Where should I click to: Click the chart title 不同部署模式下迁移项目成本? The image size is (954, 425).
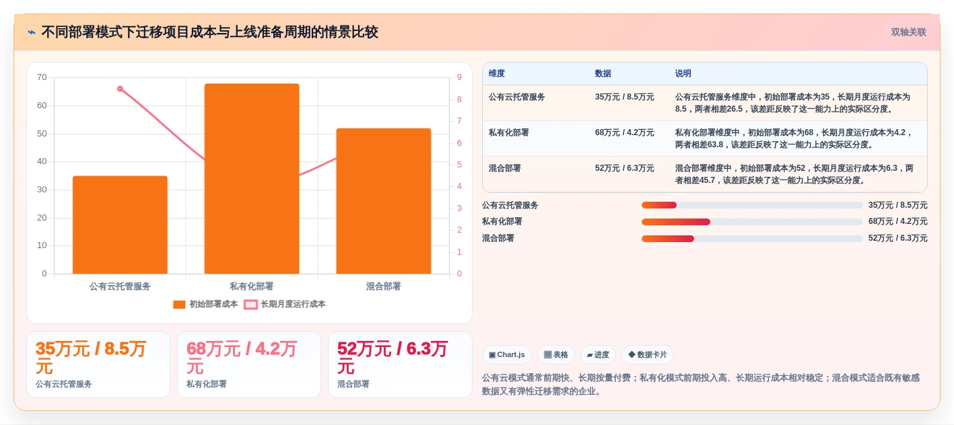pyautogui.click(x=209, y=32)
